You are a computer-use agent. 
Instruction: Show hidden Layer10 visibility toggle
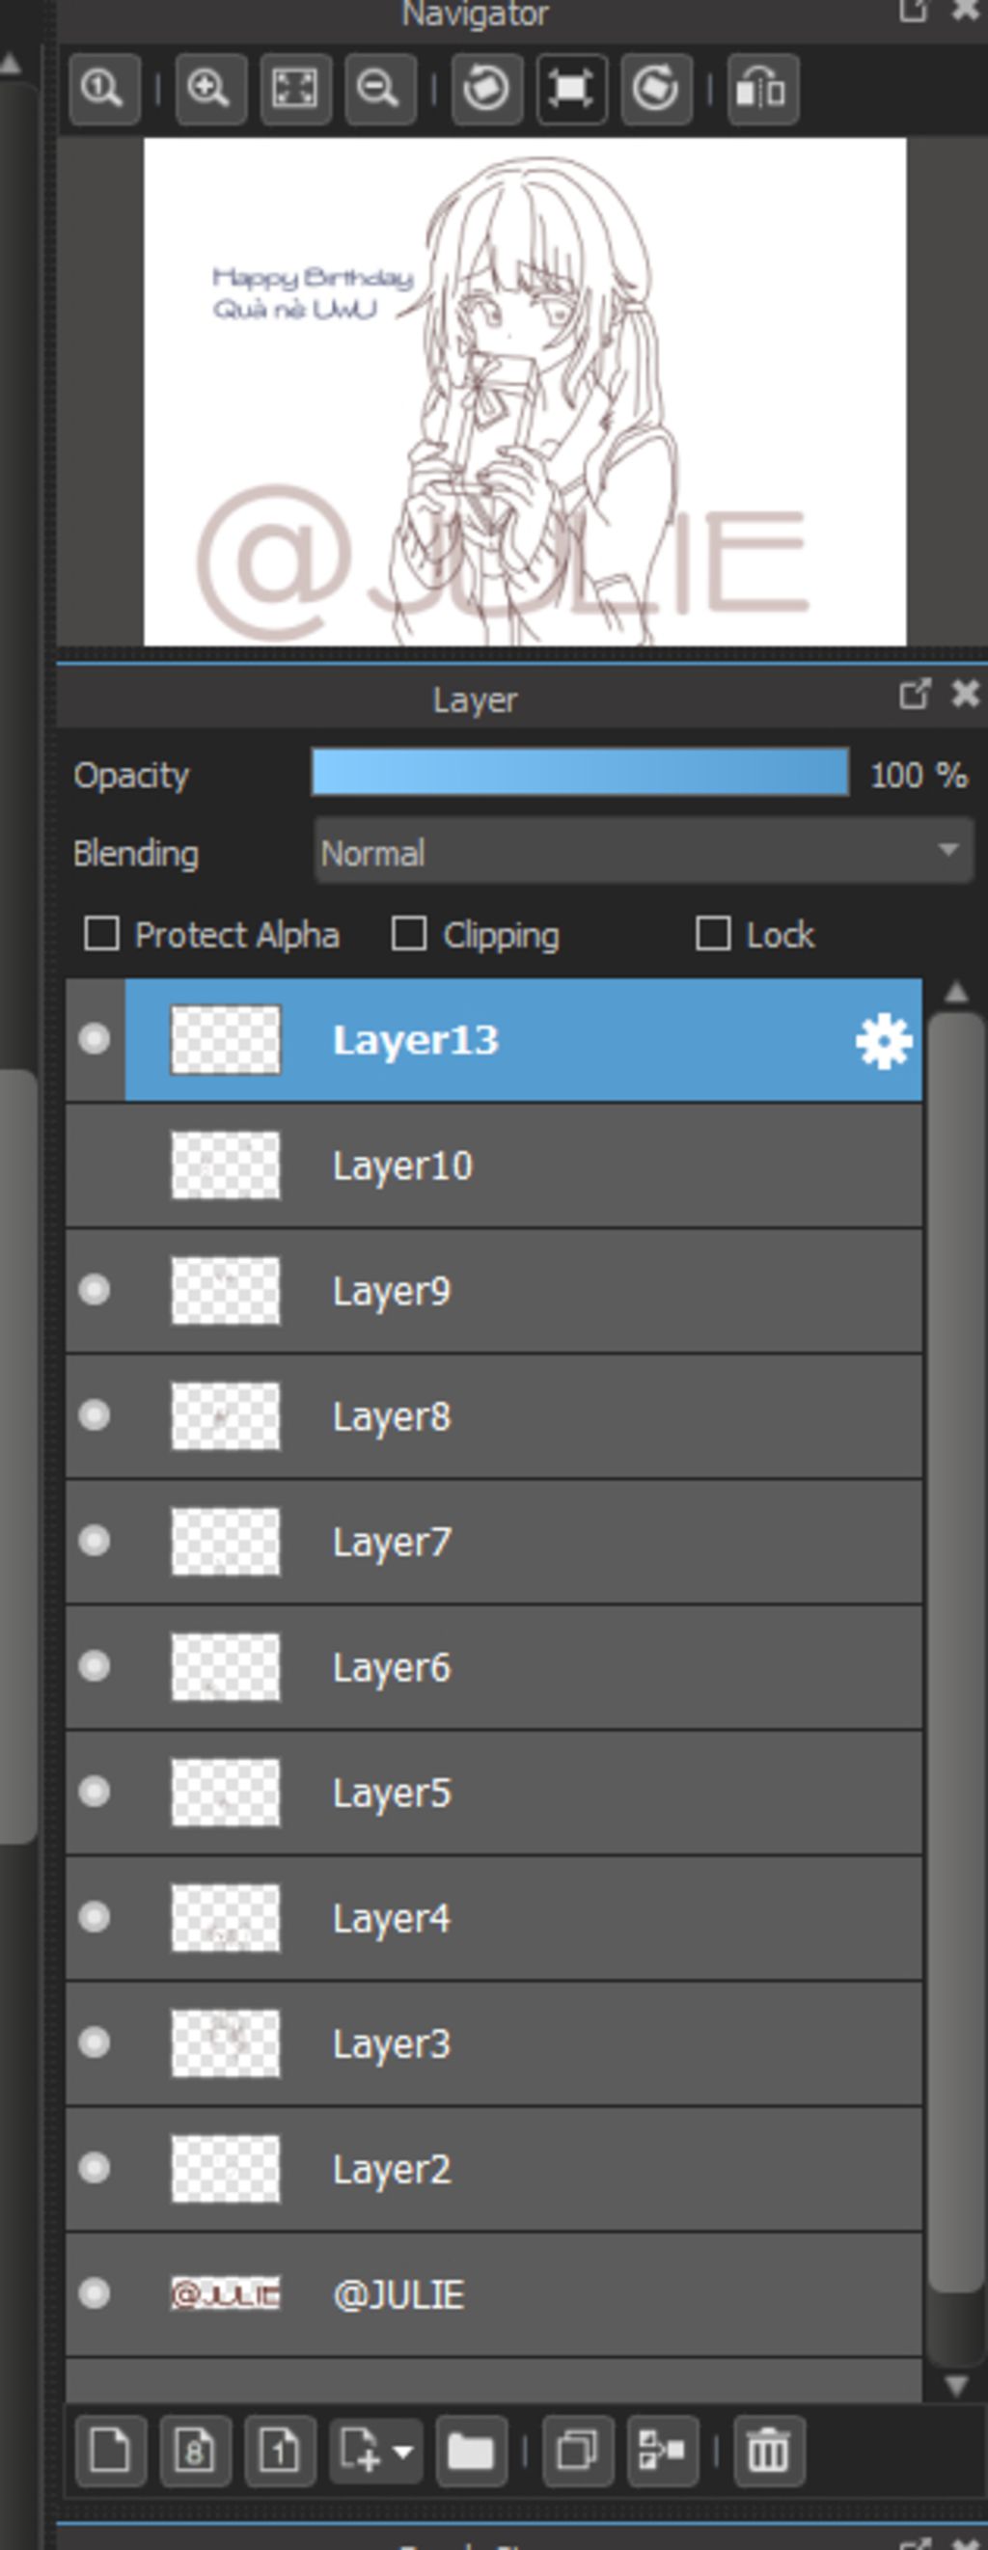pos(94,1165)
